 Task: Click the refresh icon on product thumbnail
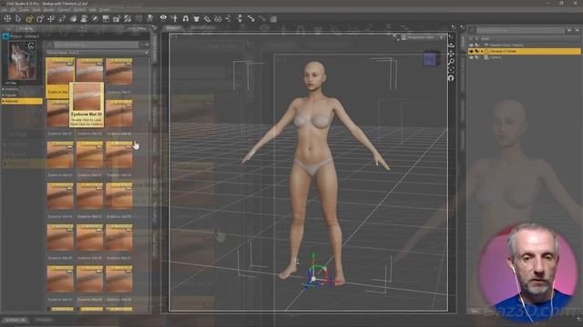click(x=31, y=46)
